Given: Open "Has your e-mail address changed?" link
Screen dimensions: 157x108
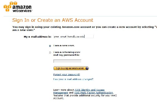Looking at the screenshot, I should coord(73,79).
